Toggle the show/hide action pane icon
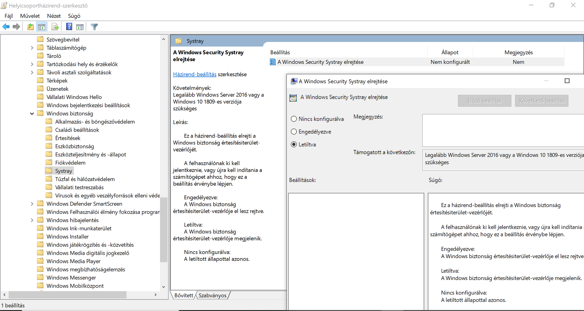Screen dimensions: 584x311 click(x=80, y=27)
